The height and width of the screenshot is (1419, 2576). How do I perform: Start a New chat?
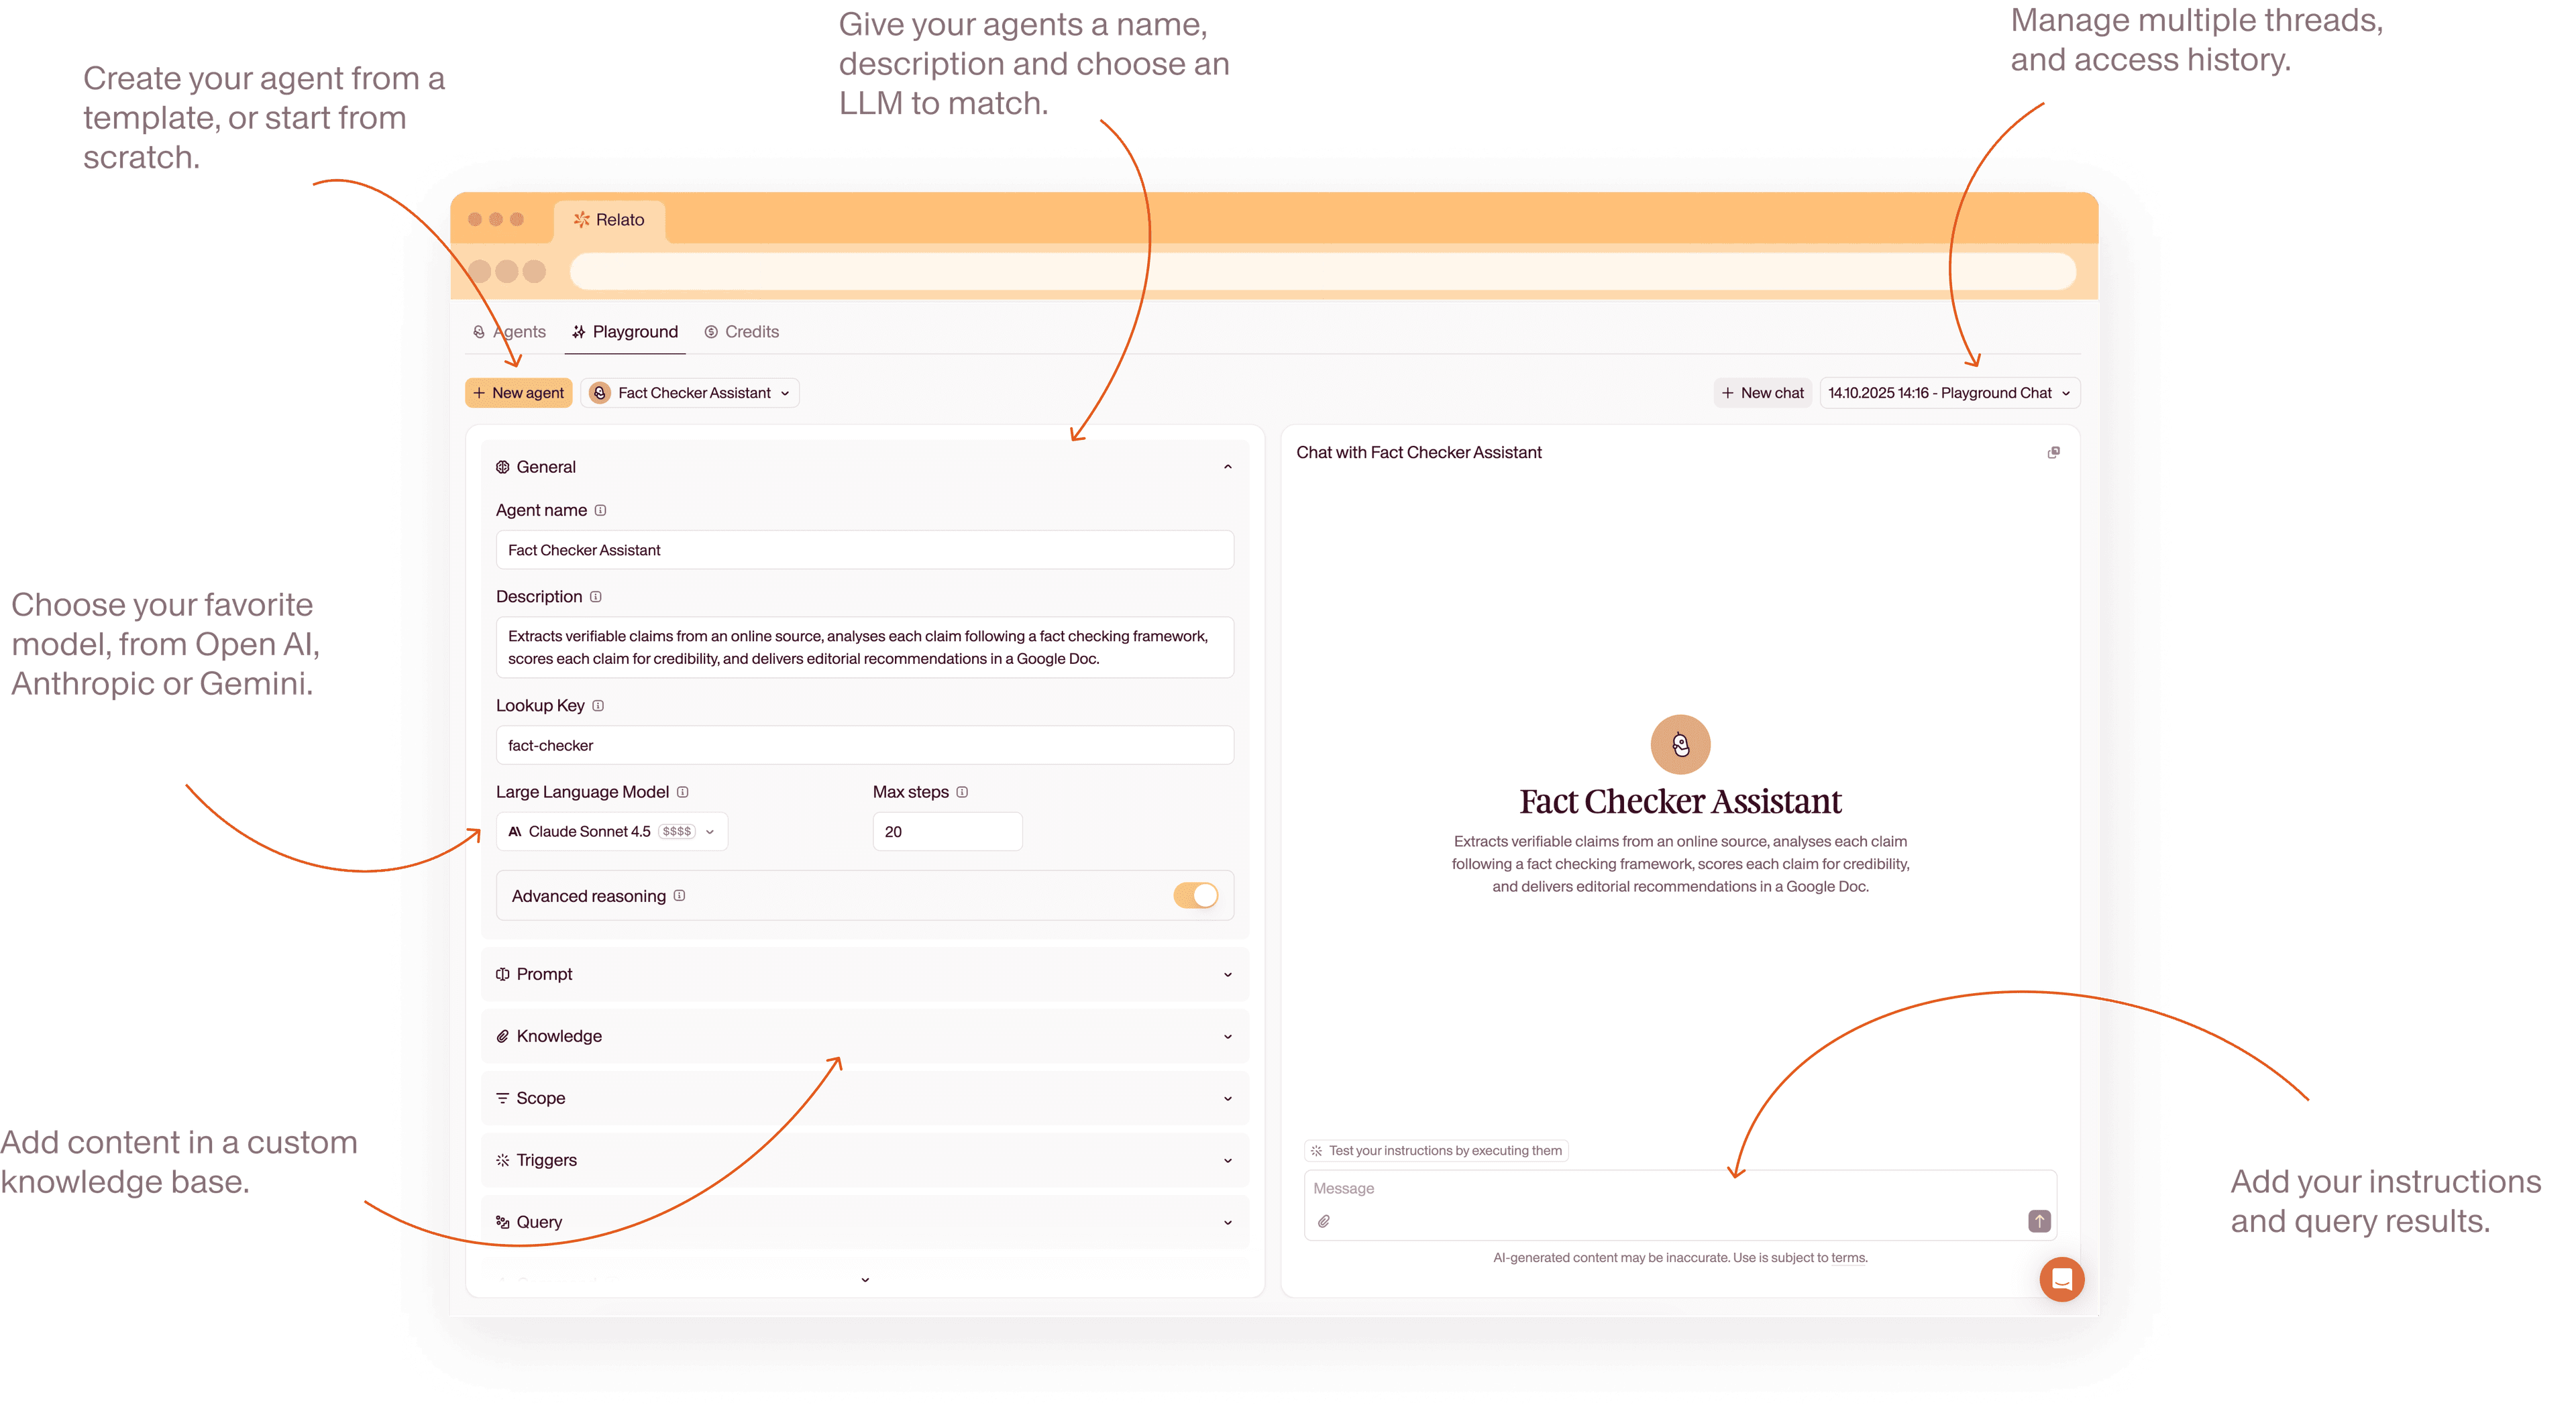[x=1762, y=392]
